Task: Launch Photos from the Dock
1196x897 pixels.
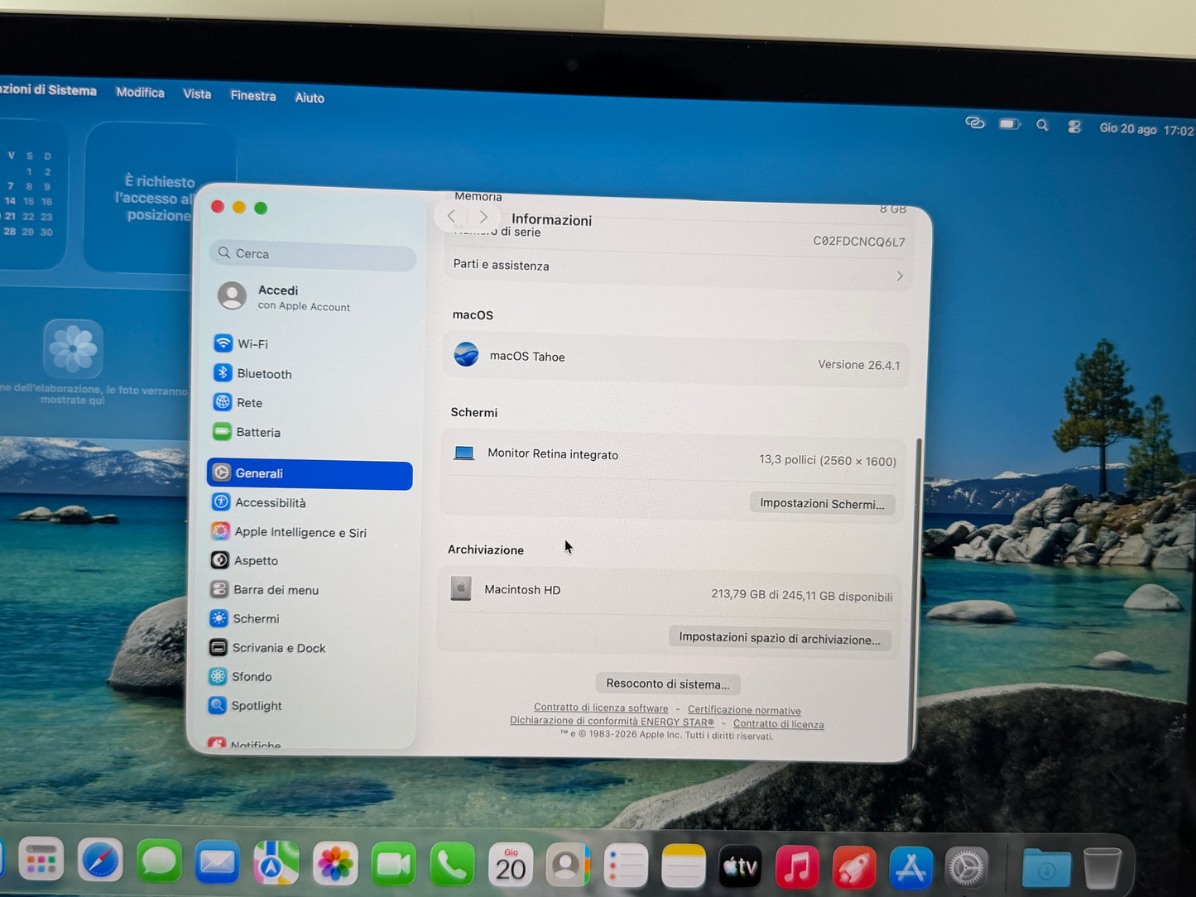Action: 335,866
